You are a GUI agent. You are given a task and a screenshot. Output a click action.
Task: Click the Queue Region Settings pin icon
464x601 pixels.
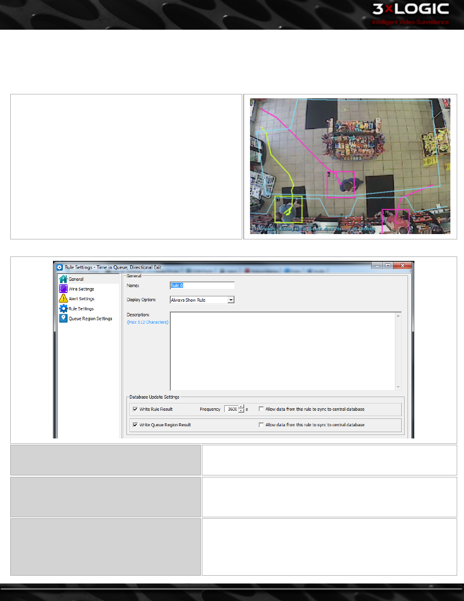(x=63, y=318)
